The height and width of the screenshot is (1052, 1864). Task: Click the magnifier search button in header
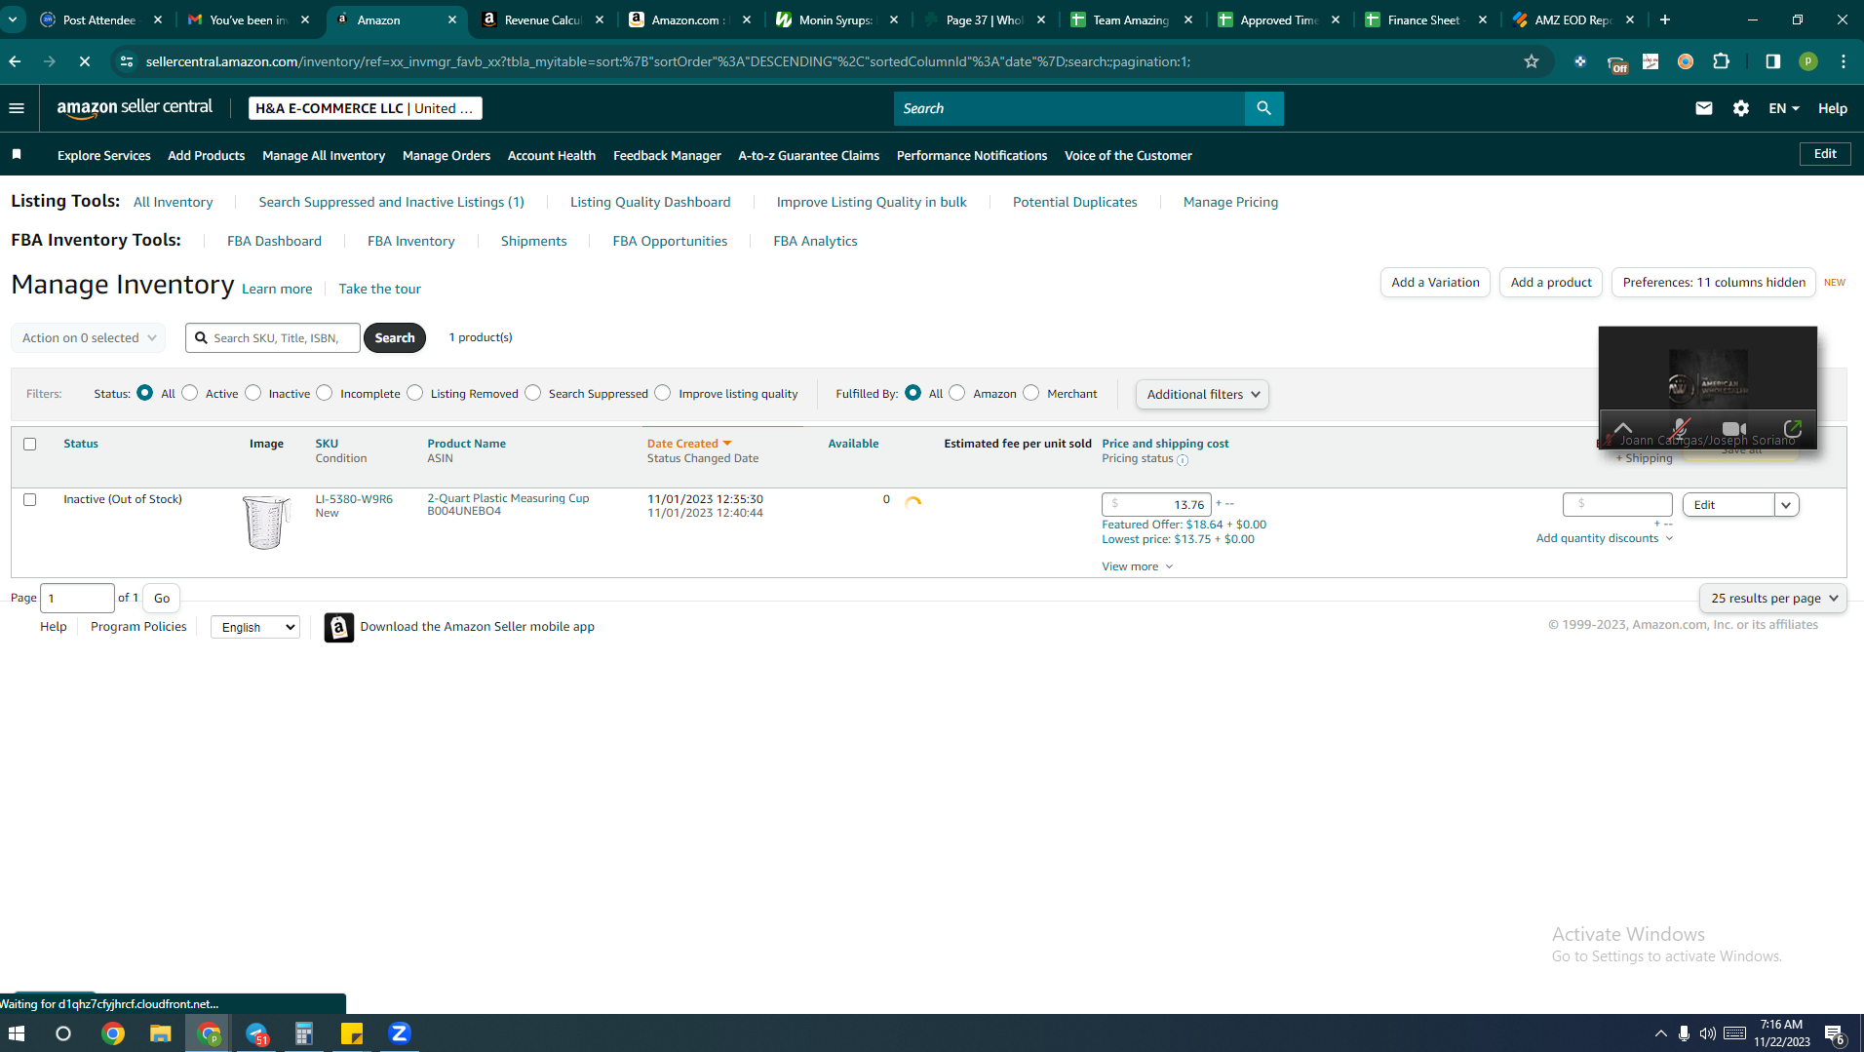pos(1263,108)
